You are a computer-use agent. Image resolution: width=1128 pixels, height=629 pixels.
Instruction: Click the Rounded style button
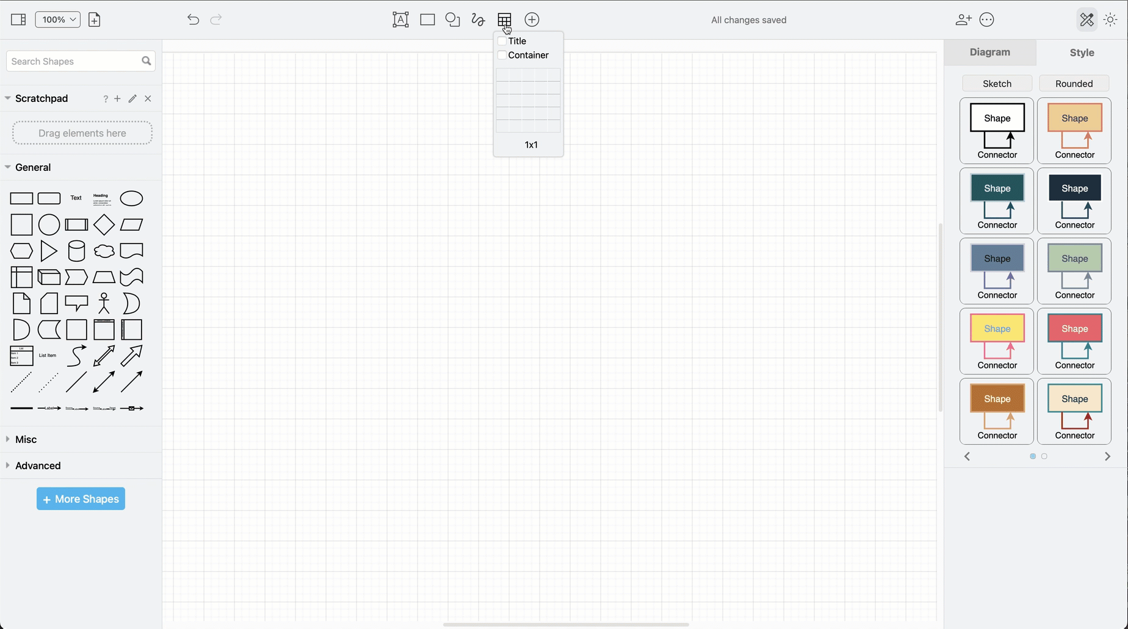pos(1074,83)
